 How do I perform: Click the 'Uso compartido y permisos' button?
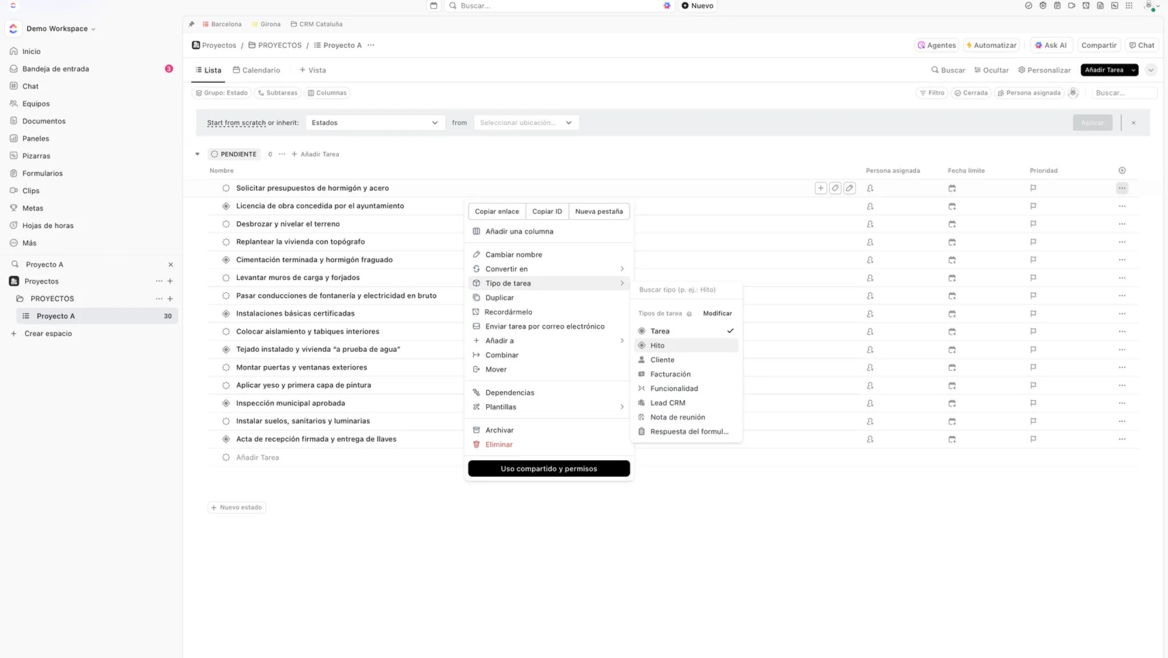click(x=548, y=468)
